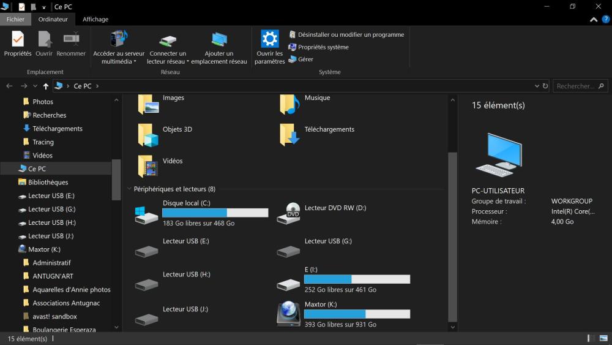Screen dimensions: 612x345
Task: Click the Rechercher search field
Action: pyautogui.click(x=574, y=86)
